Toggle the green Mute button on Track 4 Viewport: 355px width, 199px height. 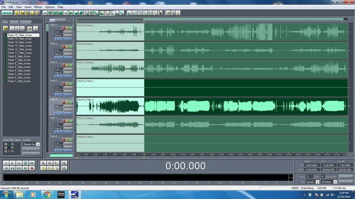click(71, 65)
